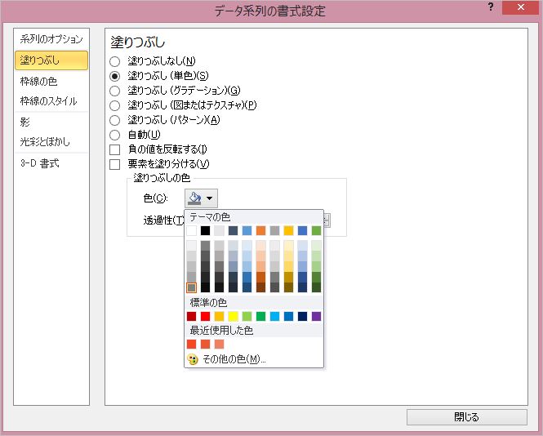
Task: Select the orange swatch in the top theme row
Action: (260, 230)
